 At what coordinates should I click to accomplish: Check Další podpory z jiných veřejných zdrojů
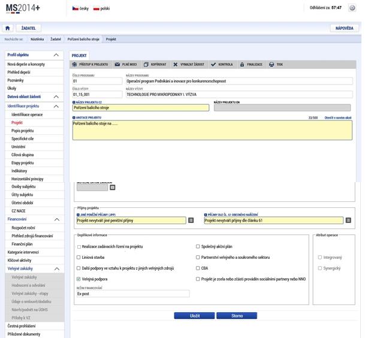[79, 268]
